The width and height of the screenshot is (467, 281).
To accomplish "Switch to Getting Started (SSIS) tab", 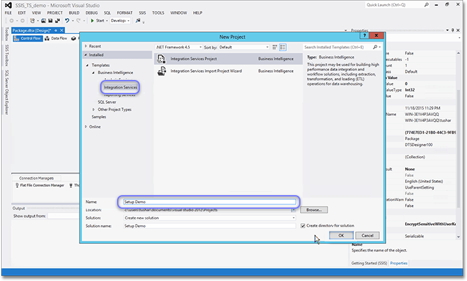I will pyautogui.click(x=369, y=263).
